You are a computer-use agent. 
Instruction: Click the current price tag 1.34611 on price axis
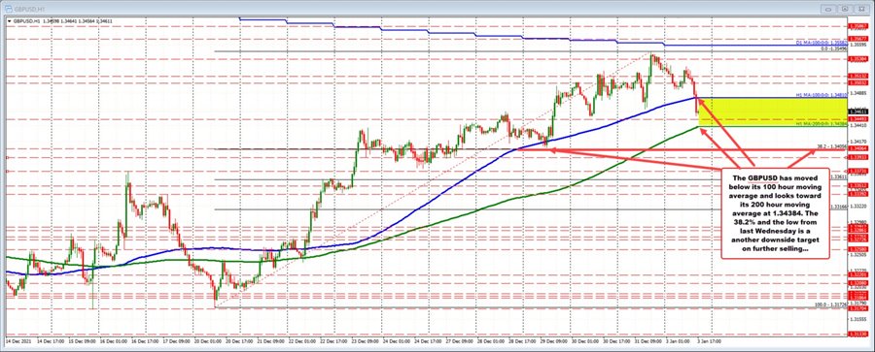[857, 112]
